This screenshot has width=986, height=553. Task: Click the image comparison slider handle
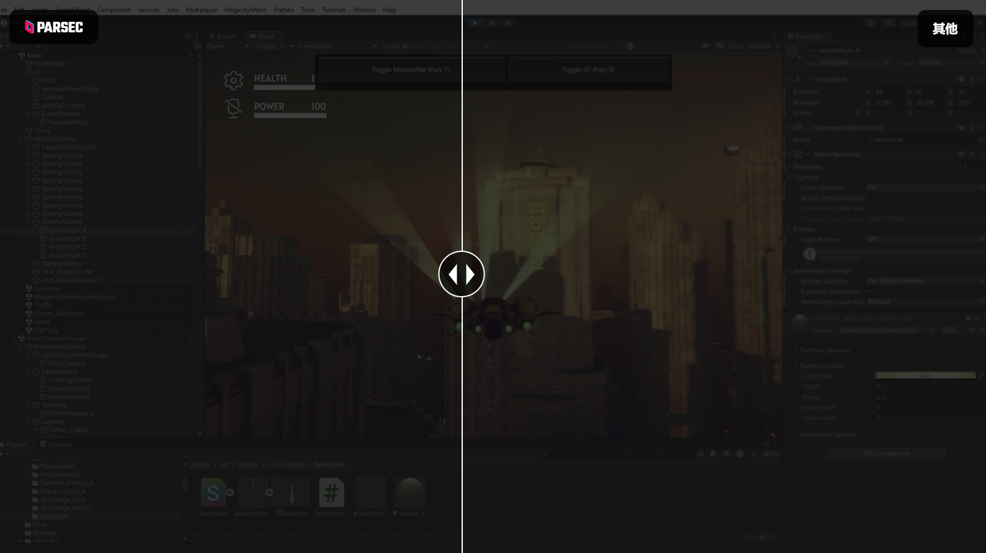tap(462, 274)
